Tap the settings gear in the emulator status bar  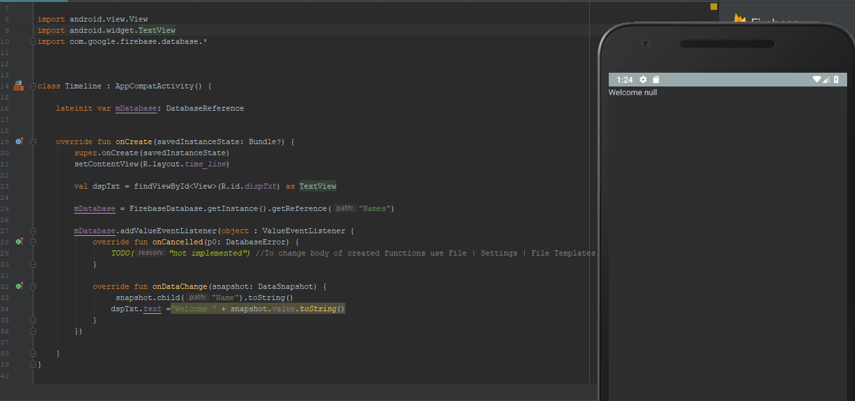(643, 80)
